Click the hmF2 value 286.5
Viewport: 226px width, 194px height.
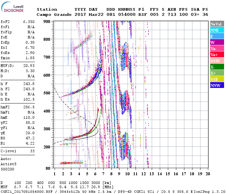click(29, 107)
